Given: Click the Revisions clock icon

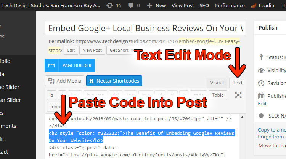Looking at the screenshot, I should (x=261, y=83).
